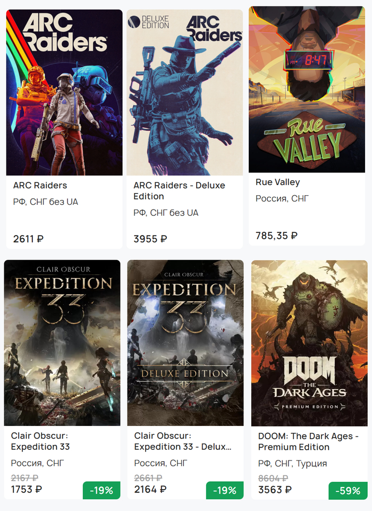Click the truncated Expedition 33 - Delux… title
372x511 pixels.
click(x=183, y=441)
